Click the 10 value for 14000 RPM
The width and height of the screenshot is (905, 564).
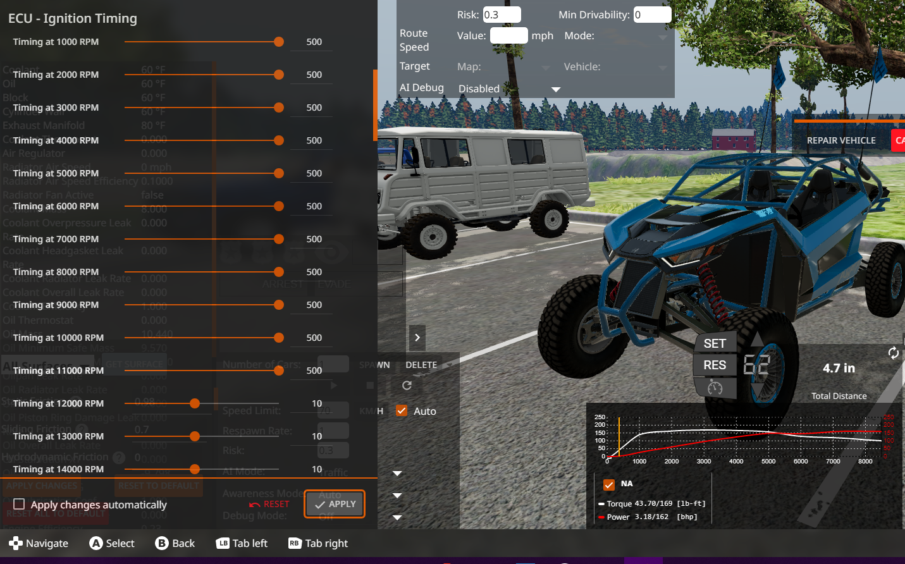(317, 469)
